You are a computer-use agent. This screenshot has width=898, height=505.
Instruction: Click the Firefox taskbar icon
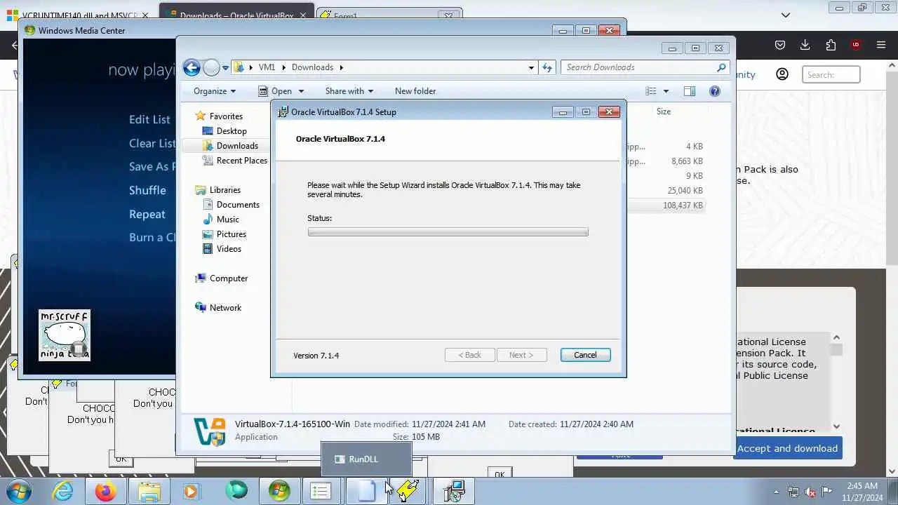106,491
